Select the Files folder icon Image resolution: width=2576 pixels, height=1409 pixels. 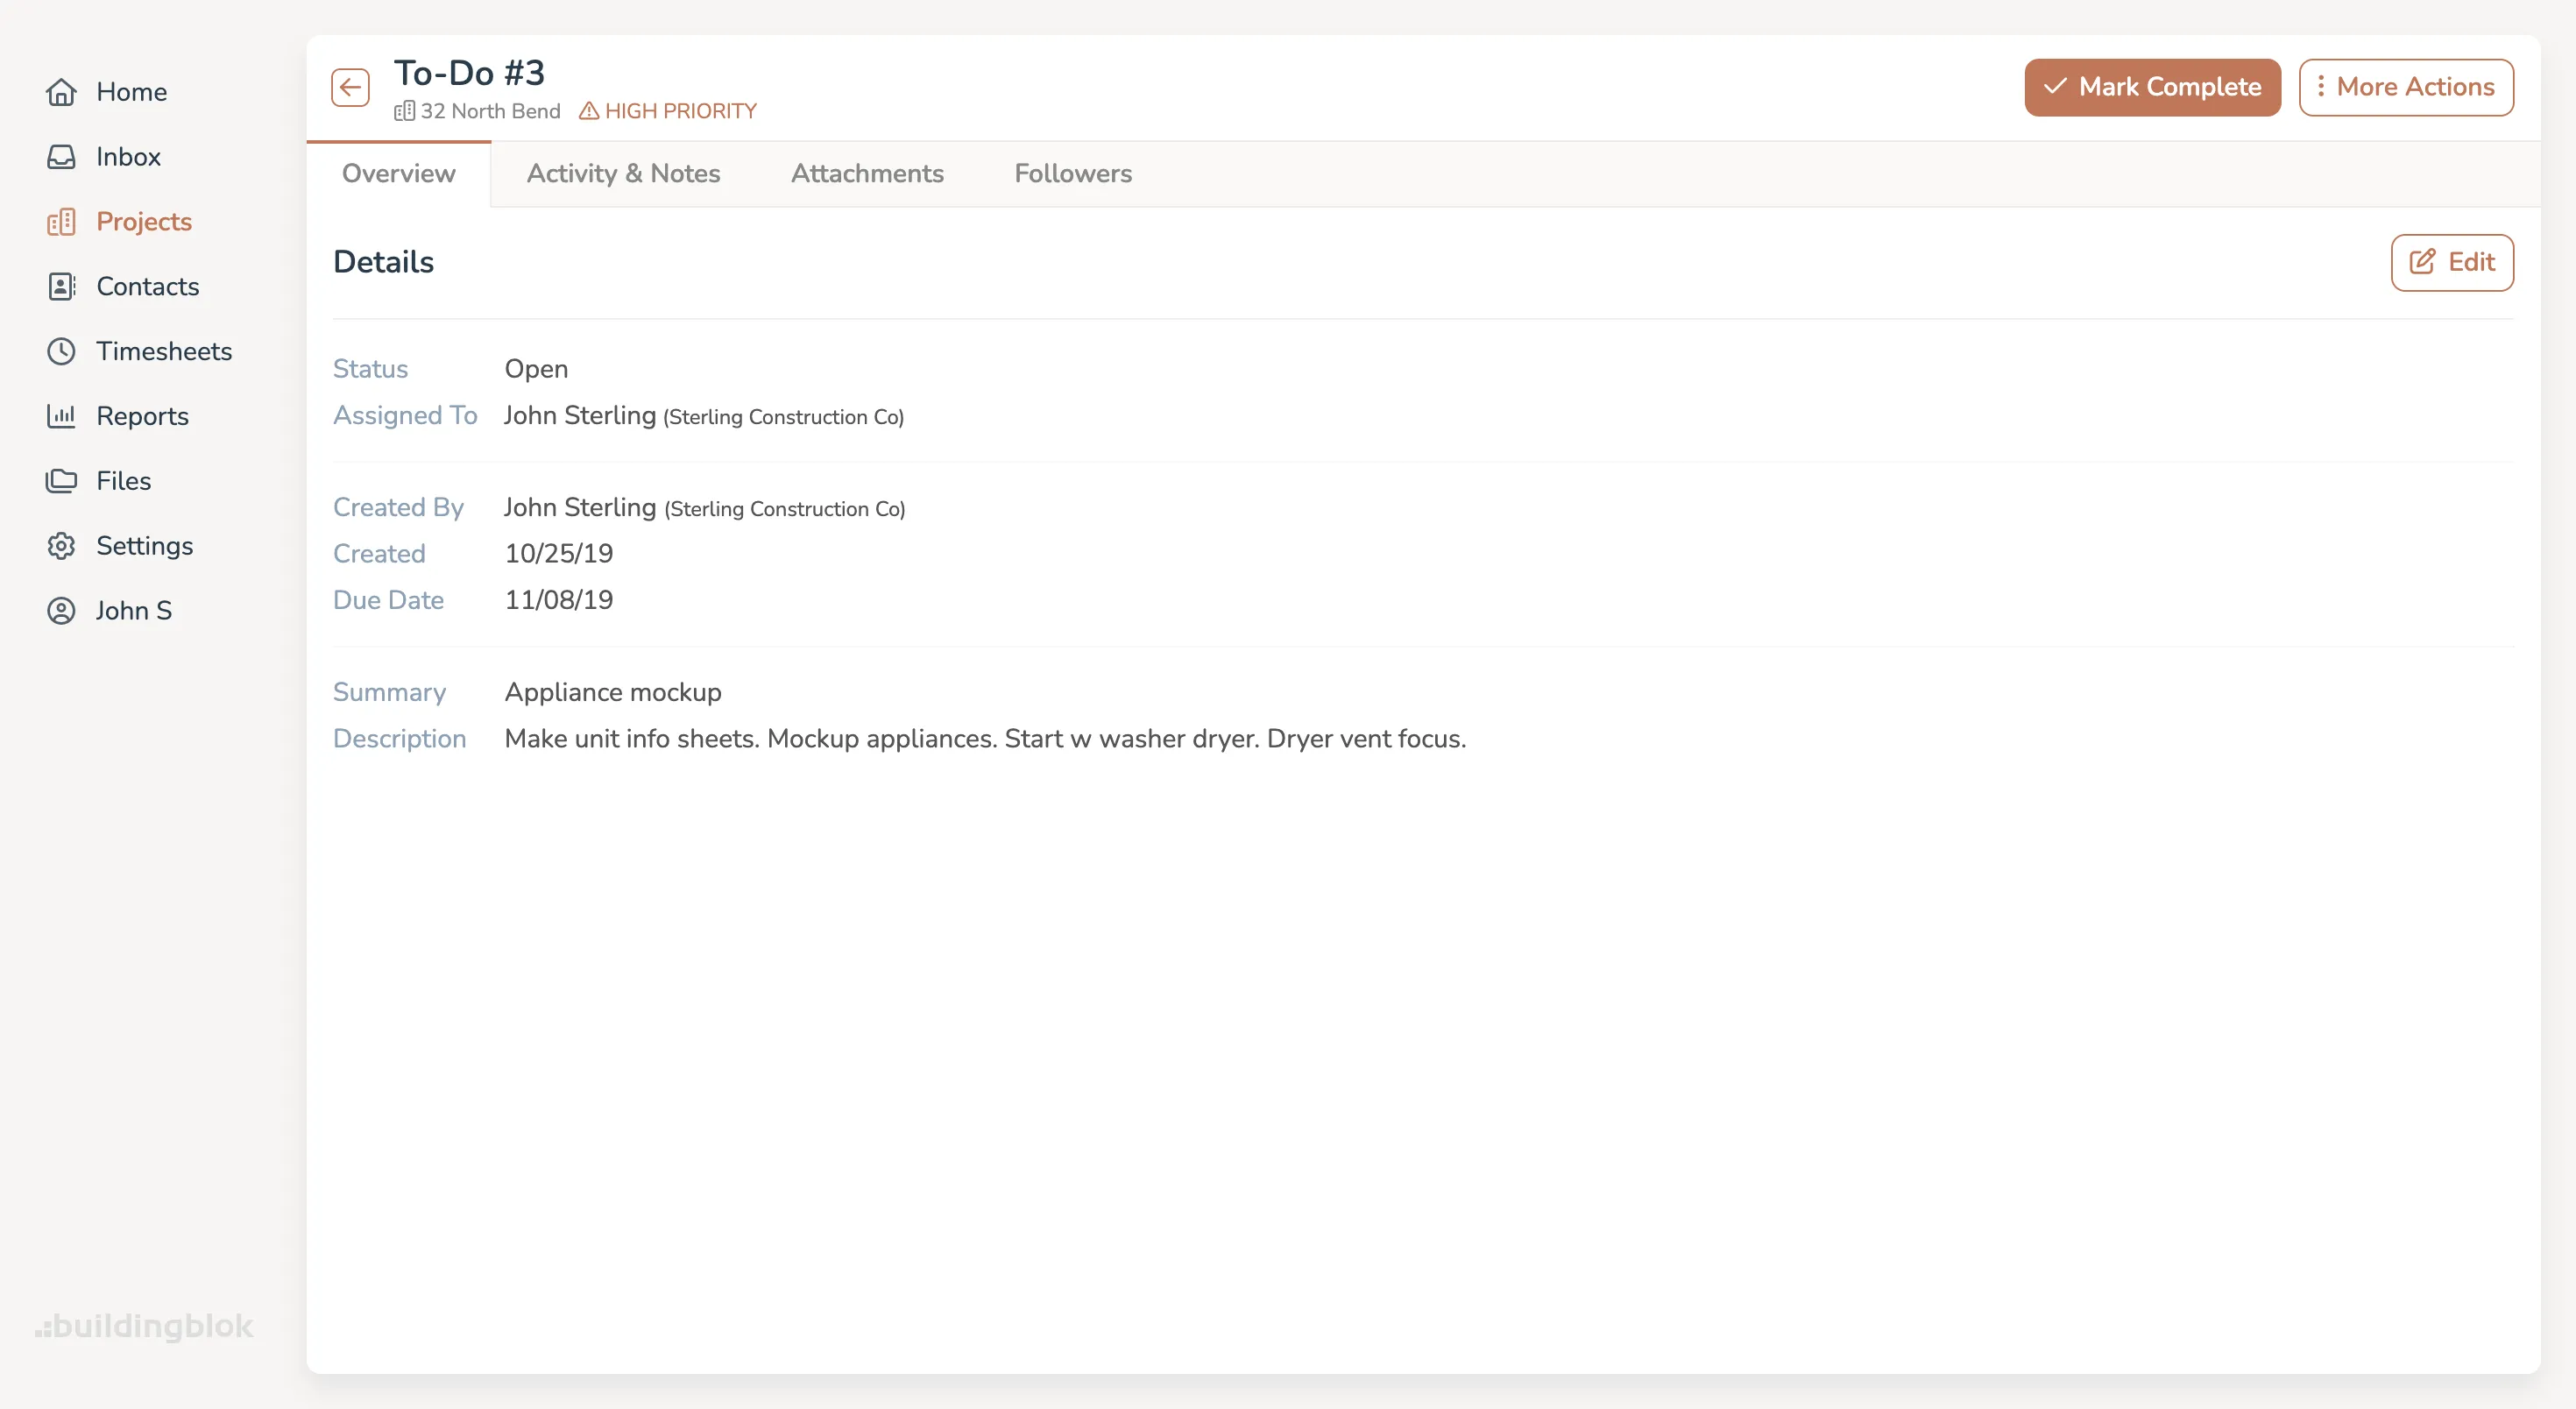62,480
